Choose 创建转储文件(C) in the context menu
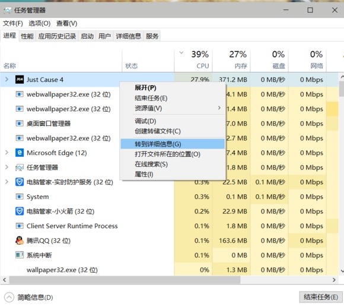This screenshot has width=344, height=306. (x=173, y=131)
